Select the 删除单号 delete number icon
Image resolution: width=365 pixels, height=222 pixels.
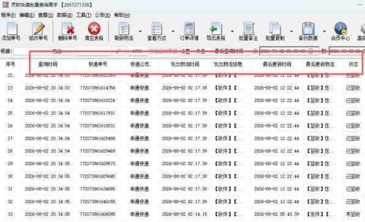(67, 31)
